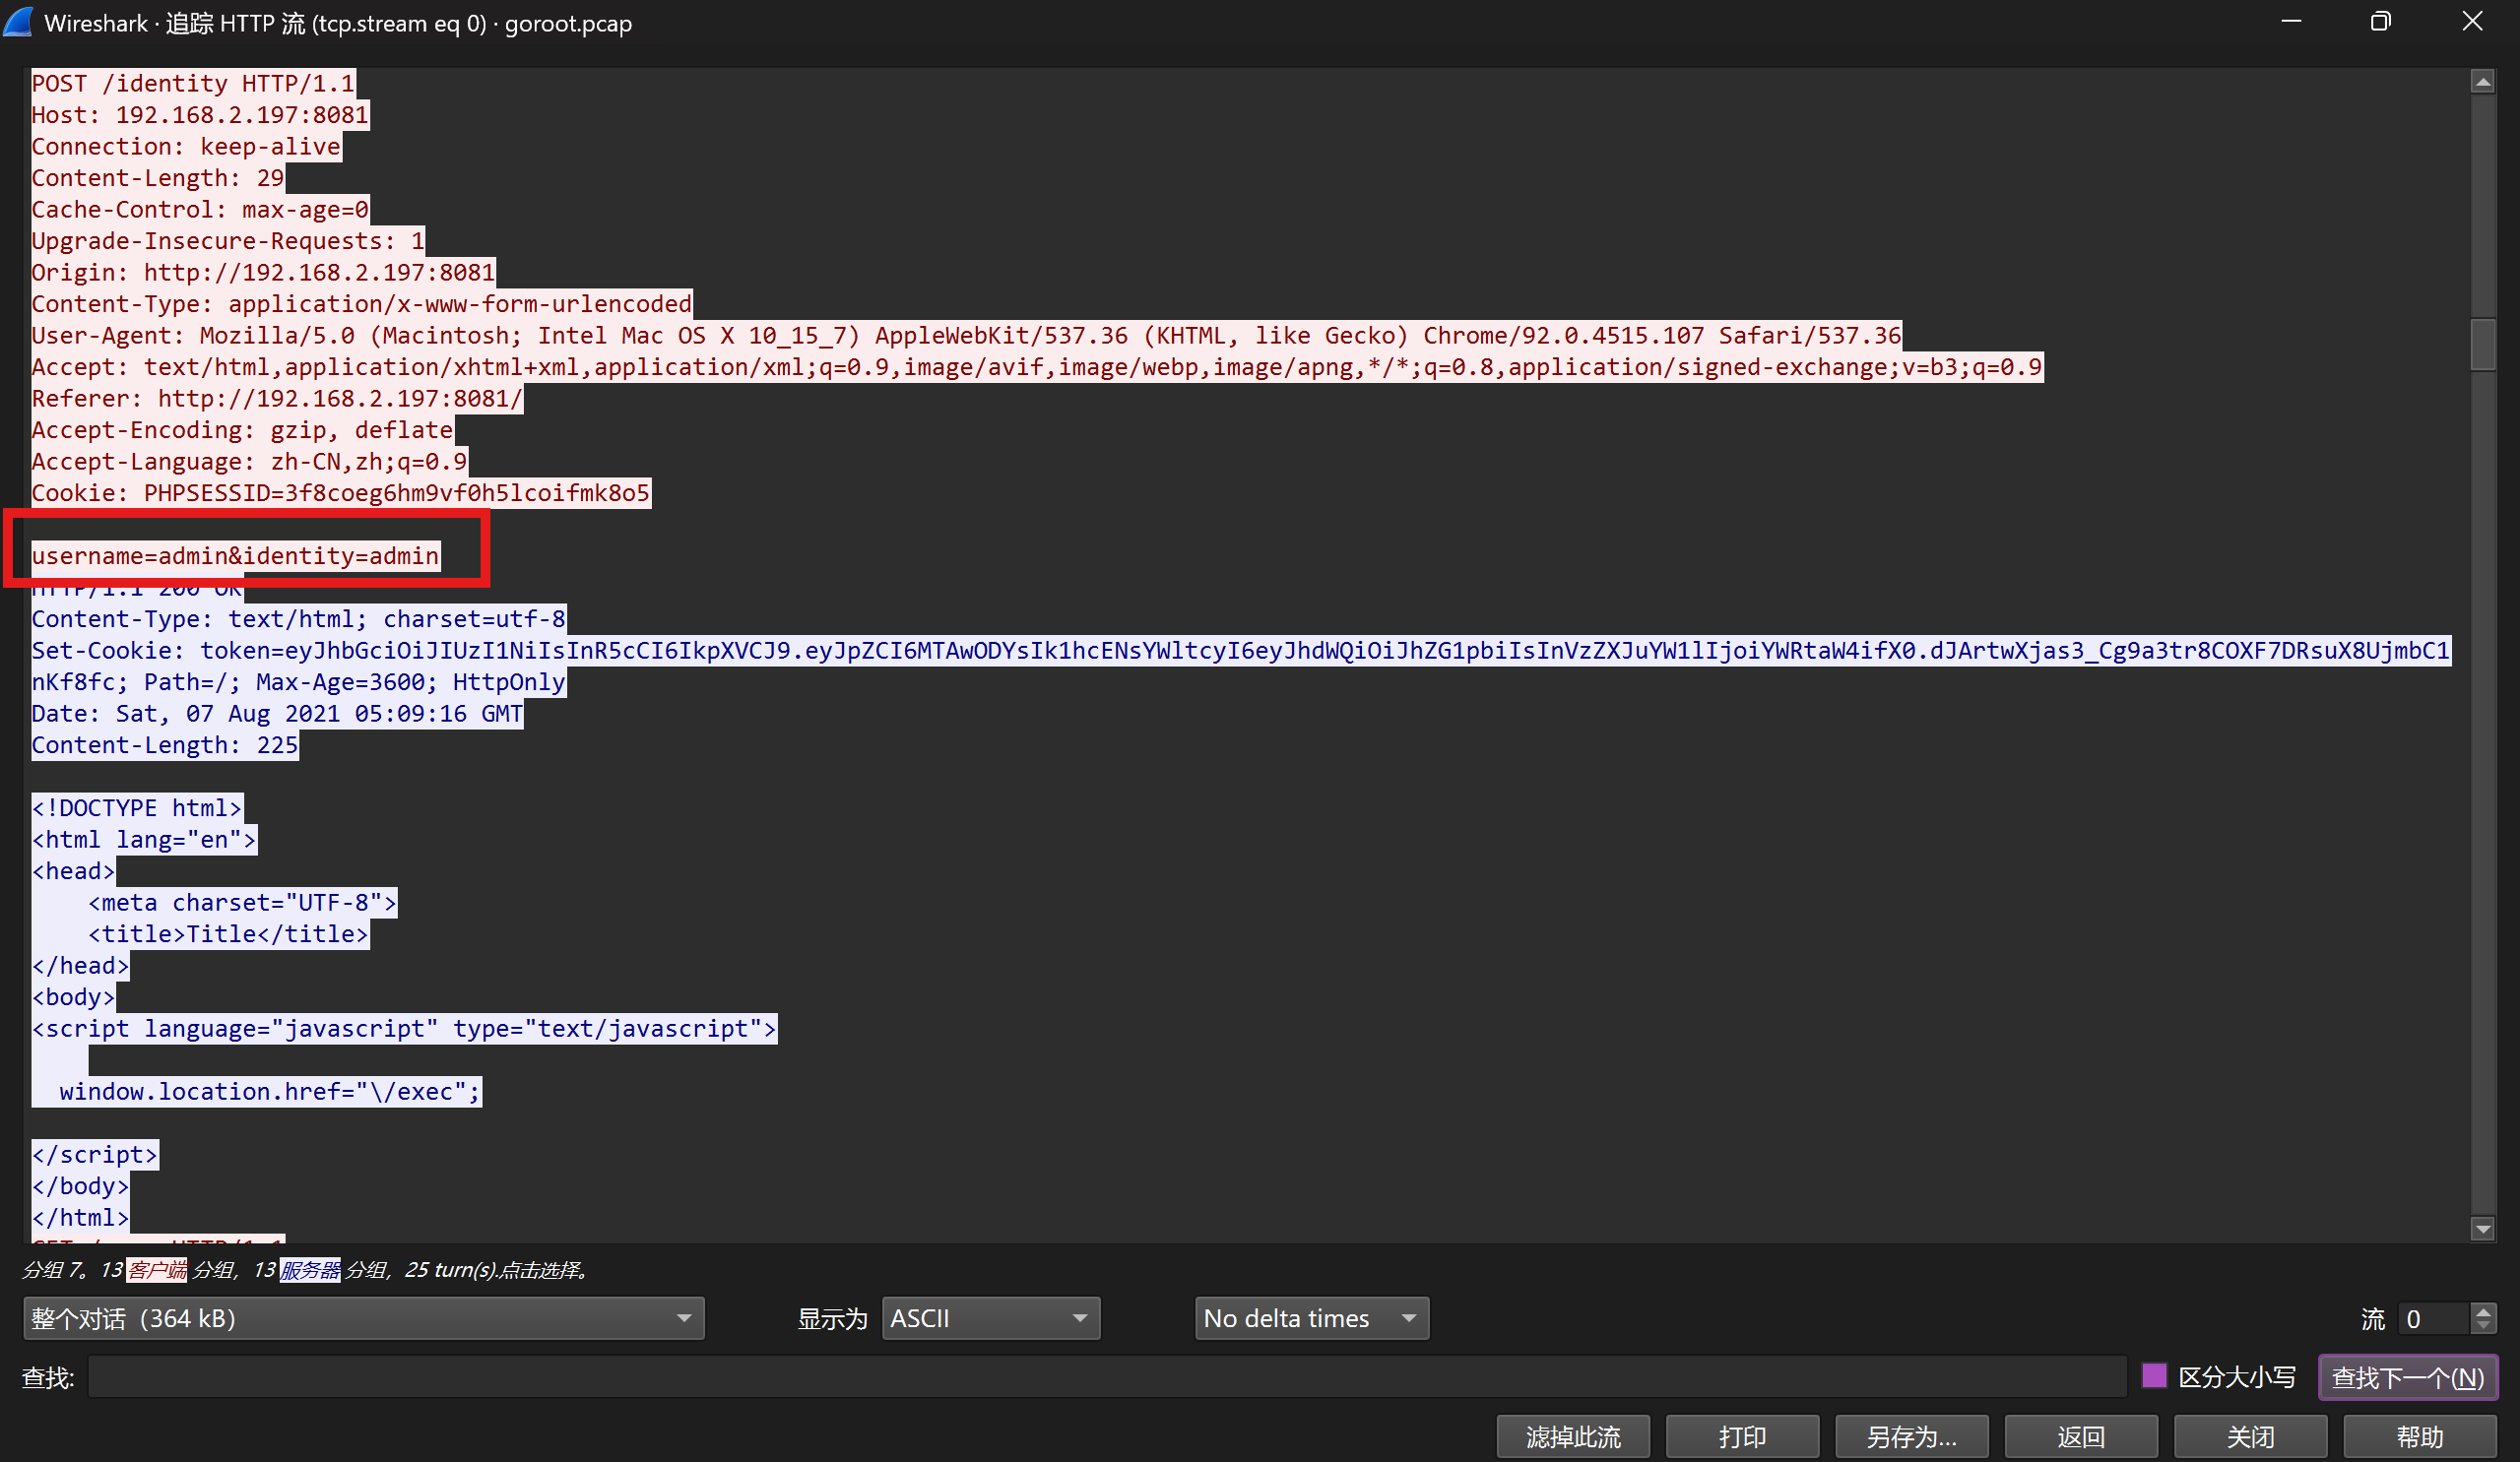2520x1462 pixels.
Task: Decrement the stream number spinner down arrow
Action: click(x=2483, y=1328)
